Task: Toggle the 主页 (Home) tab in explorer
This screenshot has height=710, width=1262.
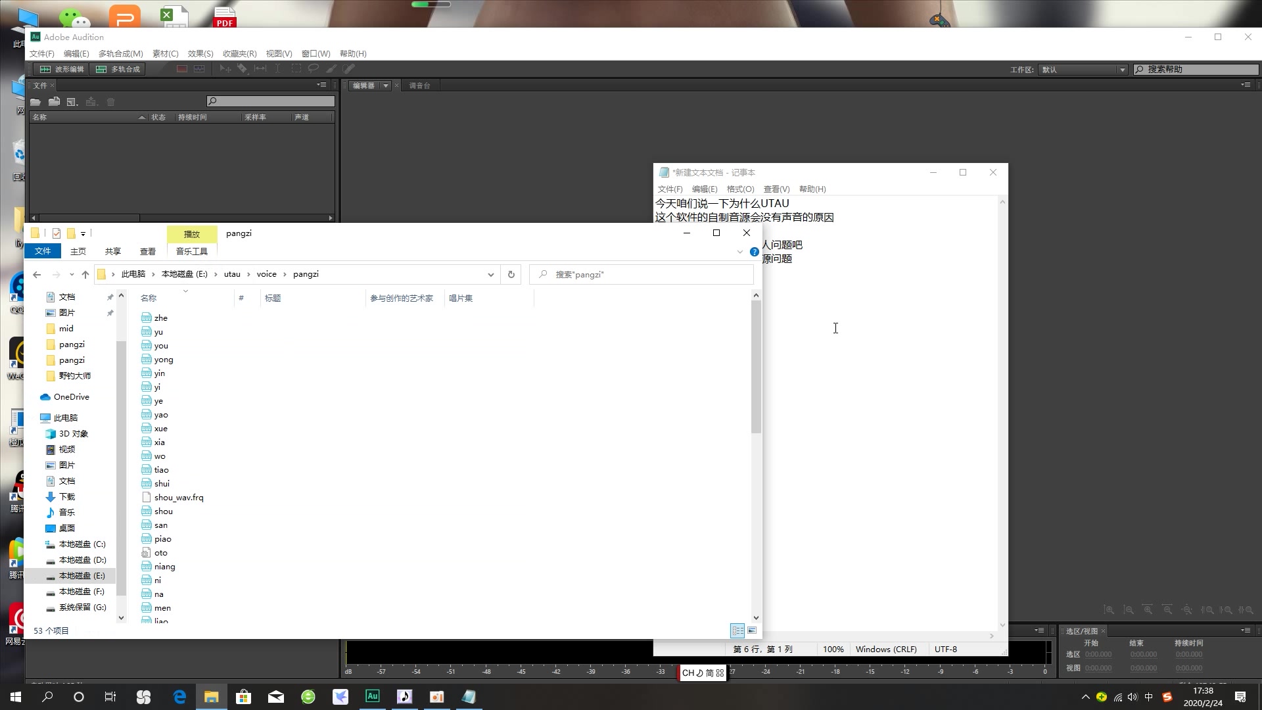Action: [78, 251]
